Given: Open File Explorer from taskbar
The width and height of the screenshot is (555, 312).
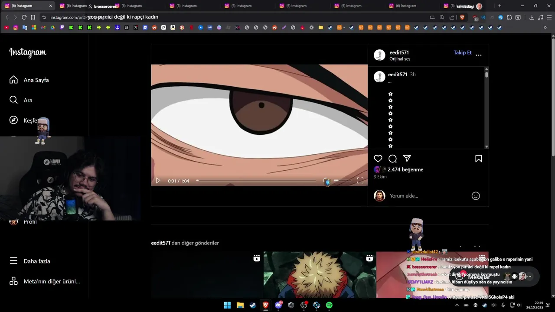Looking at the screenshot, I should click(240, 305).
